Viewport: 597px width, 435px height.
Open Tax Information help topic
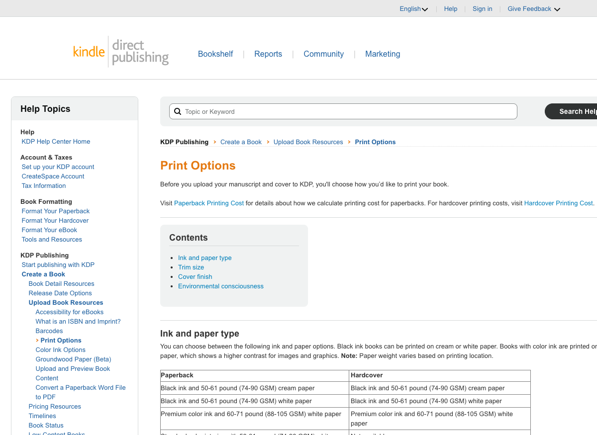coord(44,185)
